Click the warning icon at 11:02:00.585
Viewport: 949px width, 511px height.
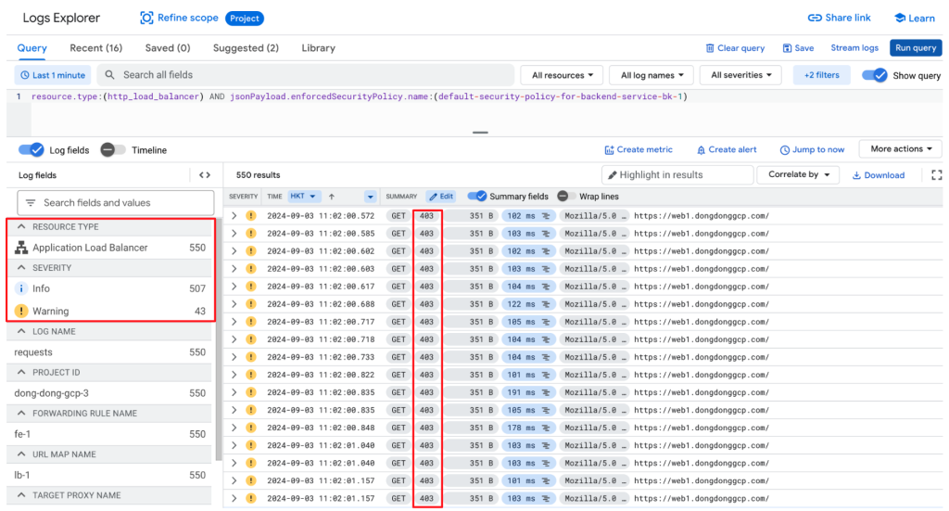coord(250,233)
